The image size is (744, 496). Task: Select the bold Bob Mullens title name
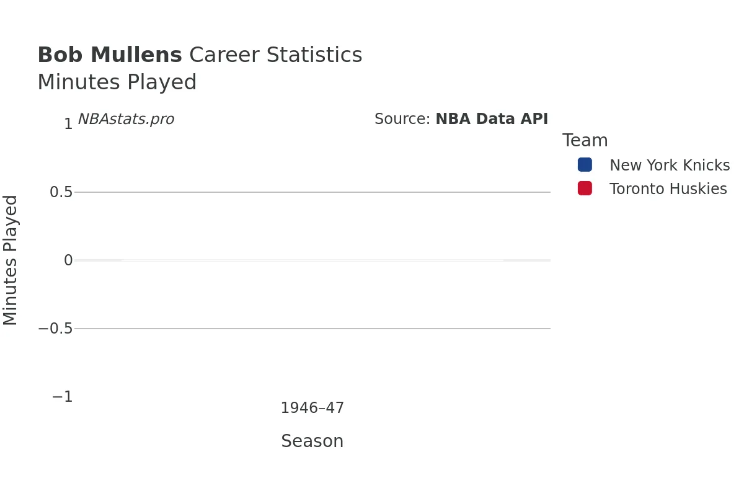pos(110,55)
